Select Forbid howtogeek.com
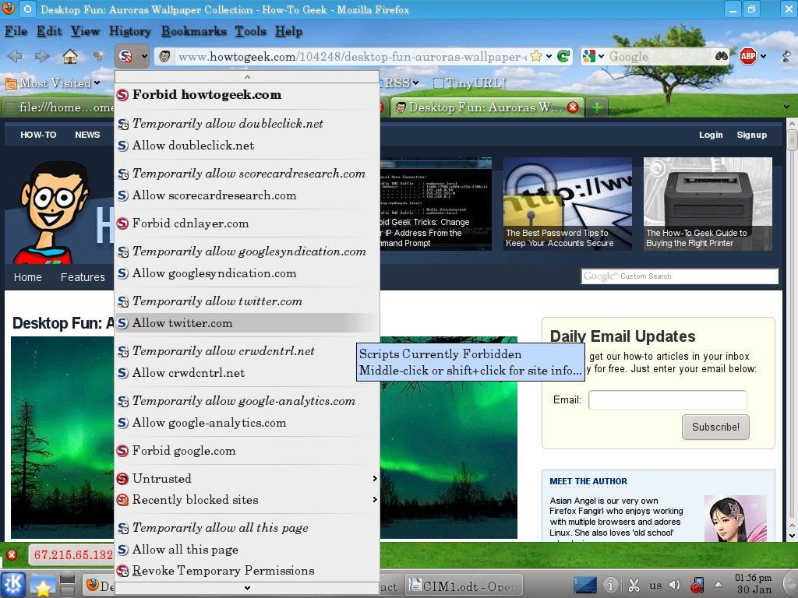798x598 pixels. [x=247, y=94]
